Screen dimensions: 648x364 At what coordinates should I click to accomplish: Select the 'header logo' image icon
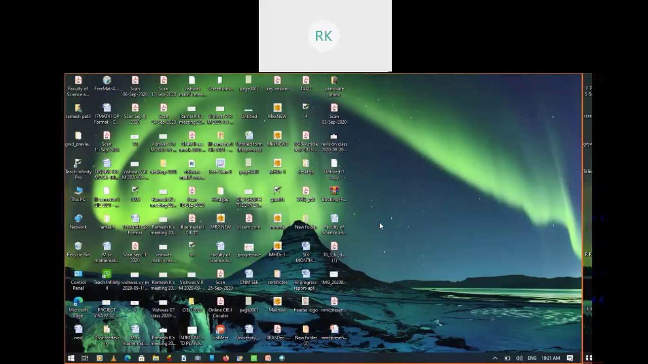[x=306, y=305]
